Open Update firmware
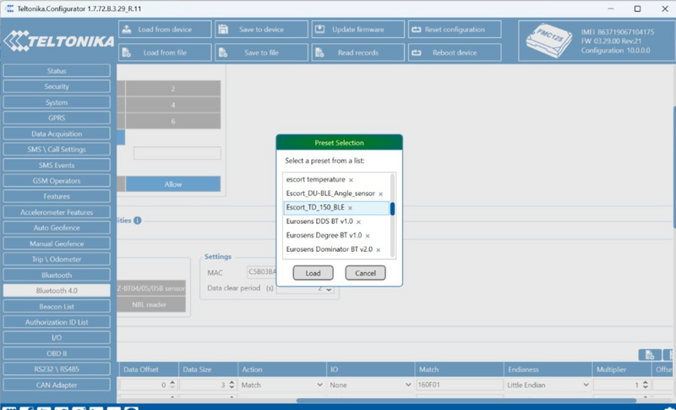Image resolution: width=676 pixels, height=410 pixels. [x=357, y=30]
